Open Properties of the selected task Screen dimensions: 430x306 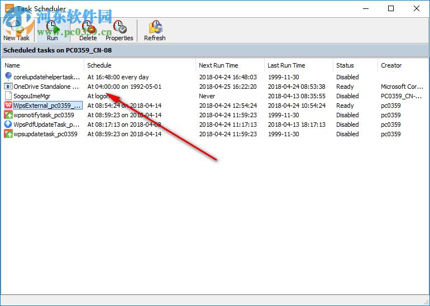(120, 31)
